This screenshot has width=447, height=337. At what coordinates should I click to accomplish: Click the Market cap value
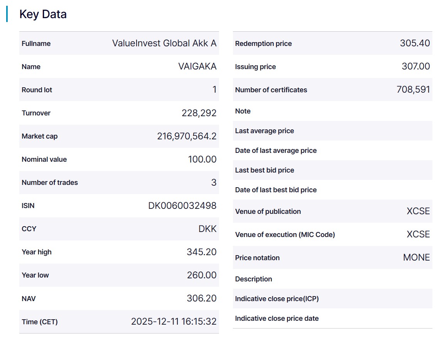(x=187, y=136)
